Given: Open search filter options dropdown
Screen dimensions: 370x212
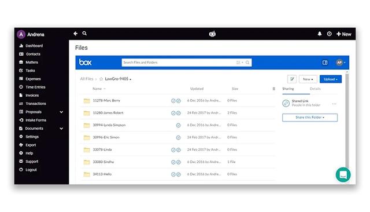Looking at the screenshot, I should (x=239, y=63).
